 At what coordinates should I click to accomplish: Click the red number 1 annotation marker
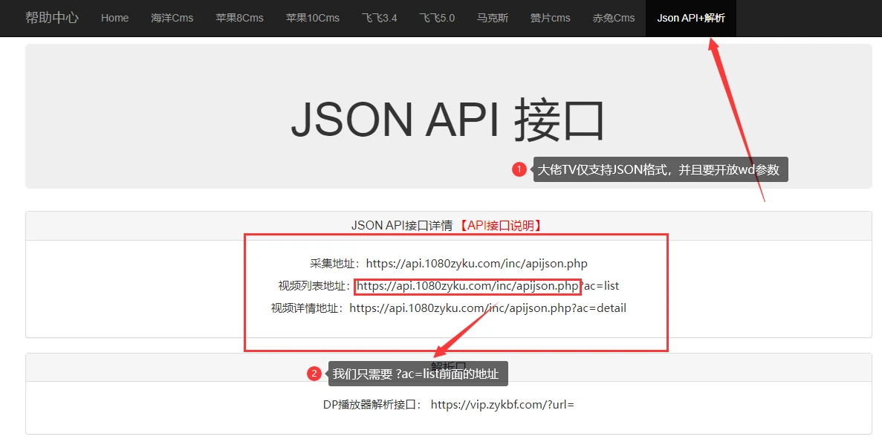click(x=519, y=169)
